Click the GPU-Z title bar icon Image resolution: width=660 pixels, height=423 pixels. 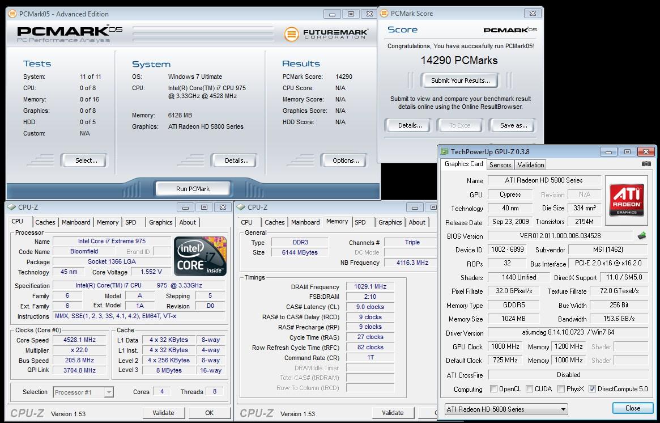pyautogui.click(x=444, y=151)
